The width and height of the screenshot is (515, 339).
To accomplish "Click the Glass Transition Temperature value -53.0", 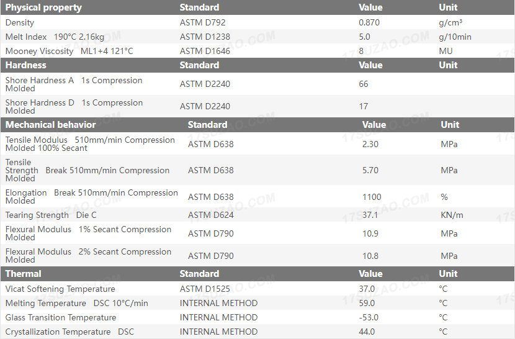I will point(369,317).
